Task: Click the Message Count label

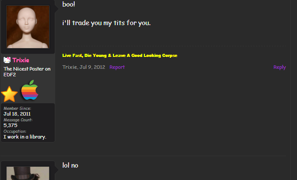Action: click(18, 120)
